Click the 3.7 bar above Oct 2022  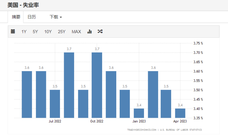[97, 85]
